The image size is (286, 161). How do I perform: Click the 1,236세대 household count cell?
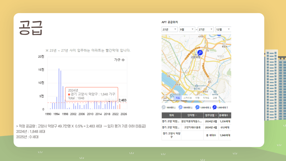[225, 121]
